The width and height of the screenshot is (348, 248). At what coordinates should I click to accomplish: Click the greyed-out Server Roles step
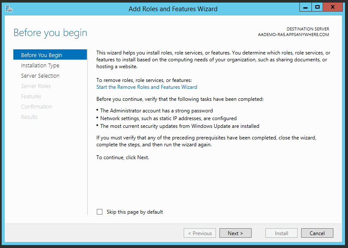[36, 86]
